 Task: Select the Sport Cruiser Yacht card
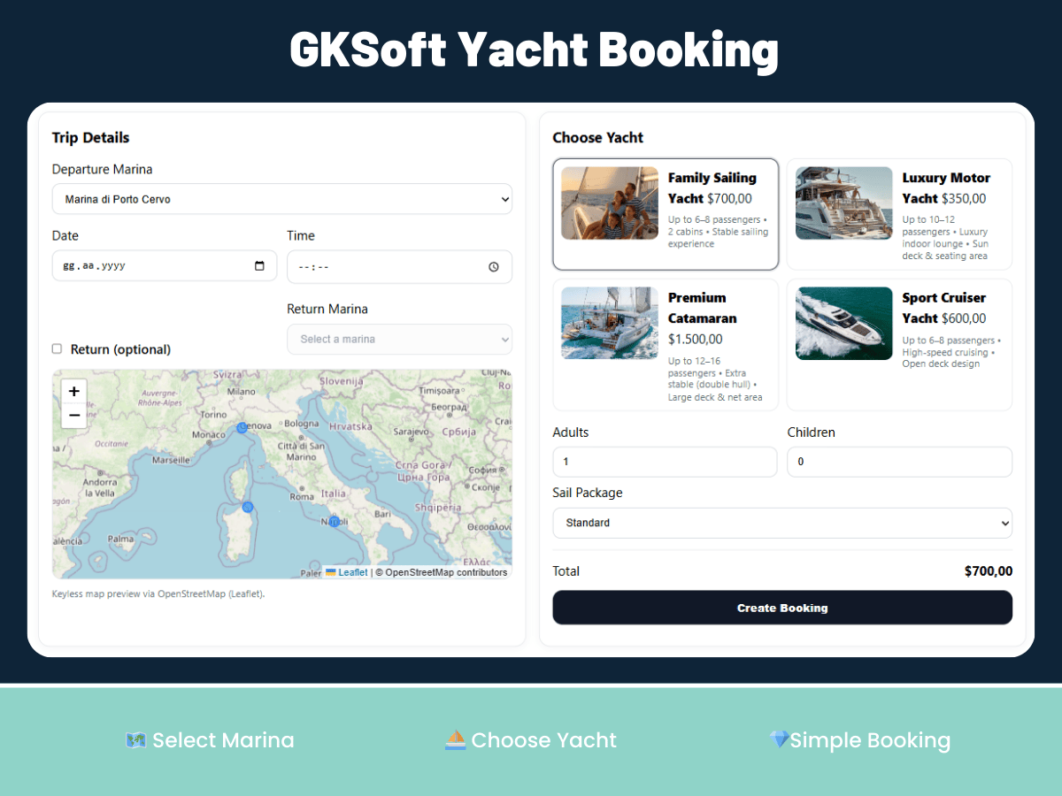point(899,345)
